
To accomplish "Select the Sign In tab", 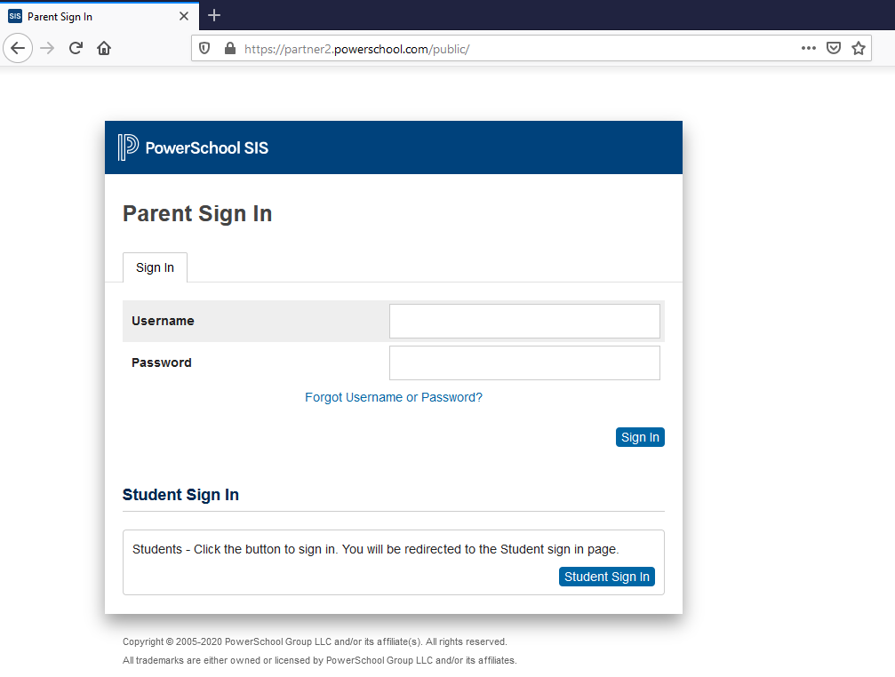I will (155, 267).
